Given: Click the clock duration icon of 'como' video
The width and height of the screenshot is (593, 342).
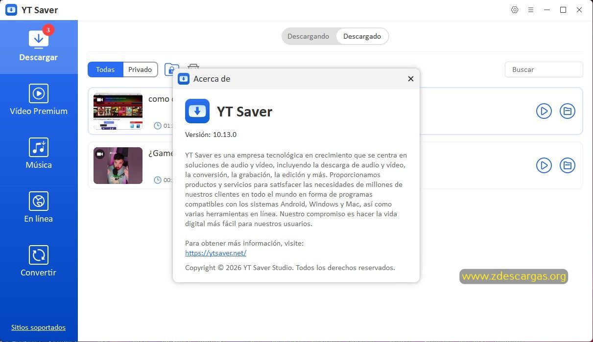Looking at the screenshot, I should click(x=158, y=126).
